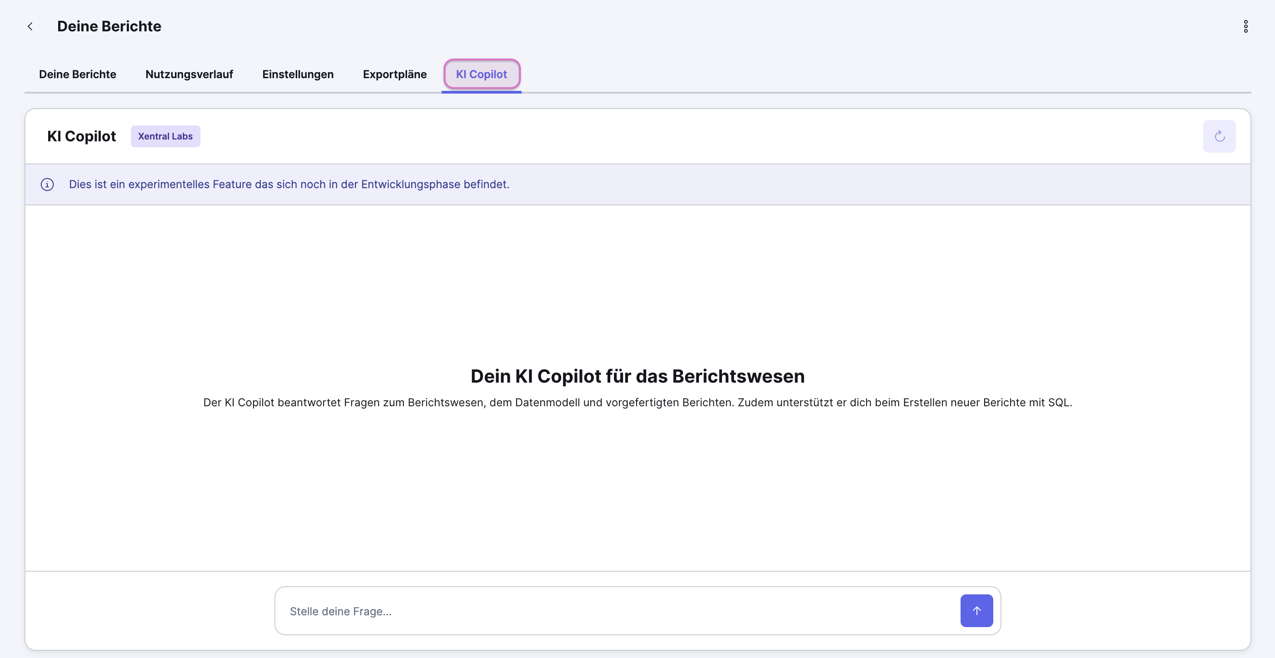Click the 'Dein KI Copilot für das Berichtswesen' heading
Image resolution: width=1275 pixels, height=658 pixels.
point(637,376)
